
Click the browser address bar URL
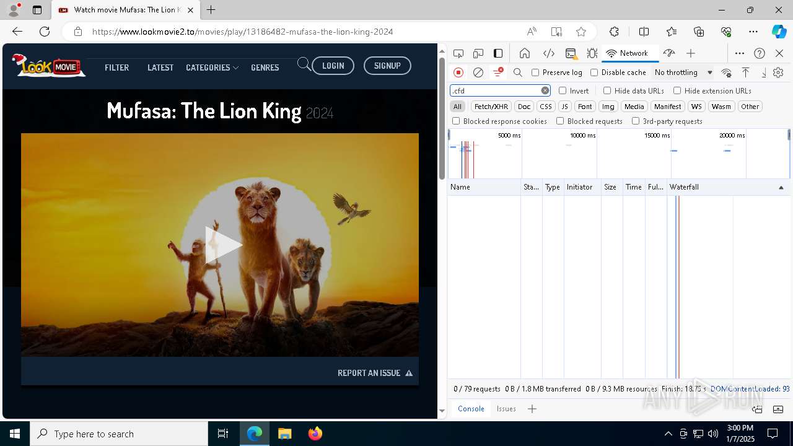point(243,32)
